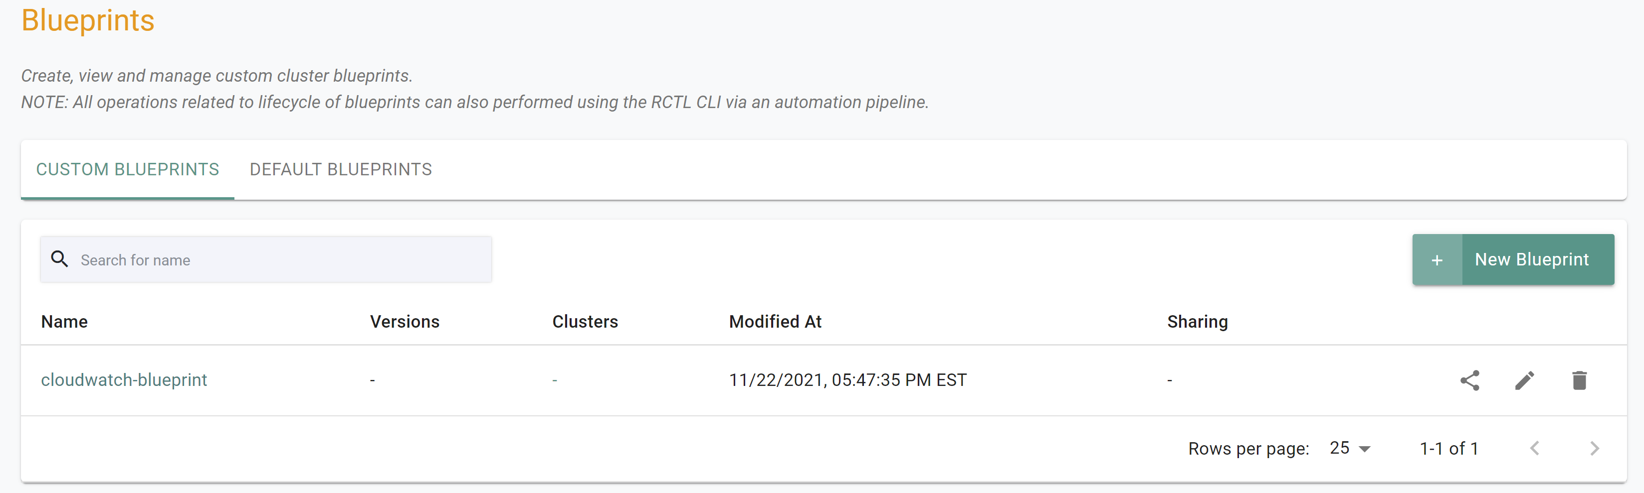
Task: Click the Modified At column header
Action: (775, 322)
